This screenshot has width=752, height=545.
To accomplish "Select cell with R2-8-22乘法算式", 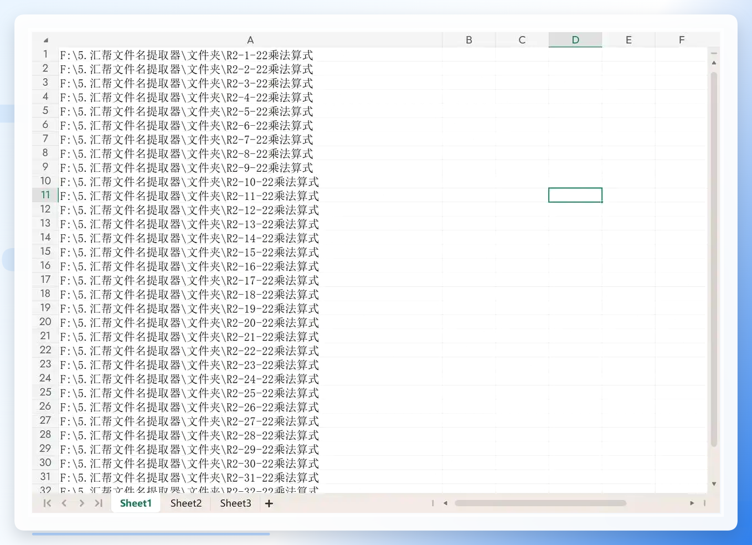I will pyautogui.click(x=250, y=153).
